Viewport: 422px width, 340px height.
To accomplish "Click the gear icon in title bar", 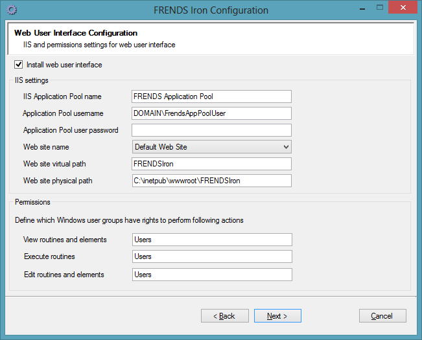I will [x=12, y=10].
